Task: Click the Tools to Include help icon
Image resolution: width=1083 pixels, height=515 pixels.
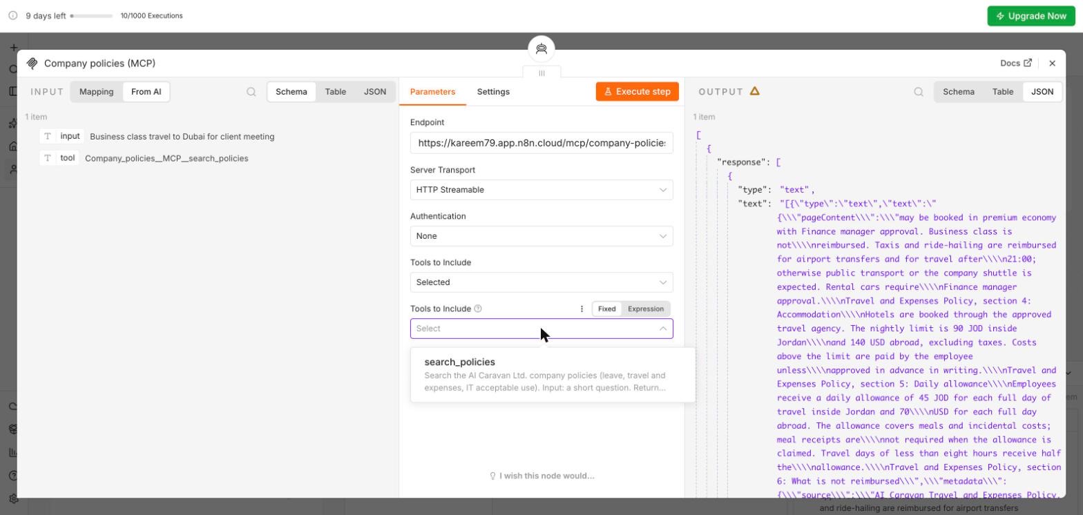Action: (x=478, y=309)
